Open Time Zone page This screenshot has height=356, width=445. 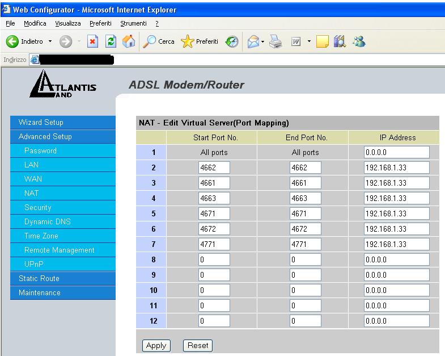(x=63, y=236)
